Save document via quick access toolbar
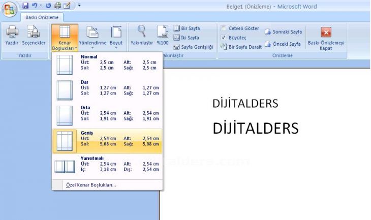The height and width of the screenshot is (220, 371). 25,6
